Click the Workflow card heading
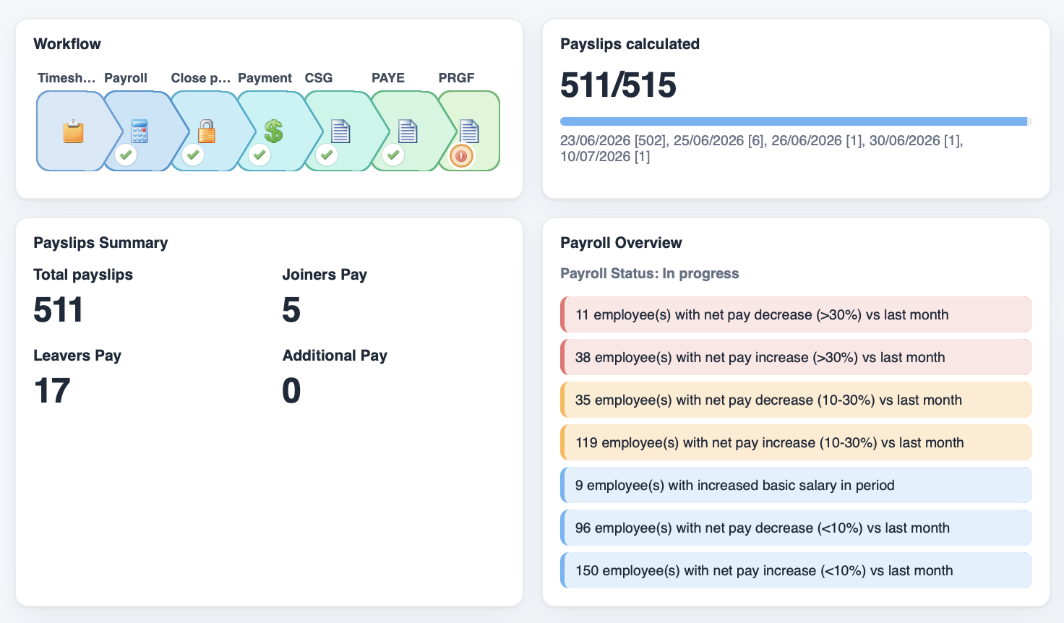The height and width of the screenshot is (623, 1064). (67, 44)
